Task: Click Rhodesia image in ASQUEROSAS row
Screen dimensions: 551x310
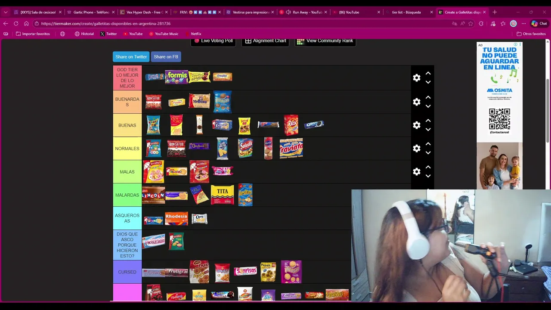Action: [x=176, y=219]
